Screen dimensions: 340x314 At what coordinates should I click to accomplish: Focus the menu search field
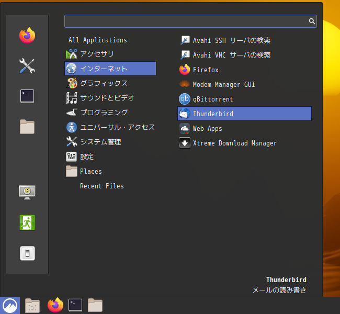190,21
